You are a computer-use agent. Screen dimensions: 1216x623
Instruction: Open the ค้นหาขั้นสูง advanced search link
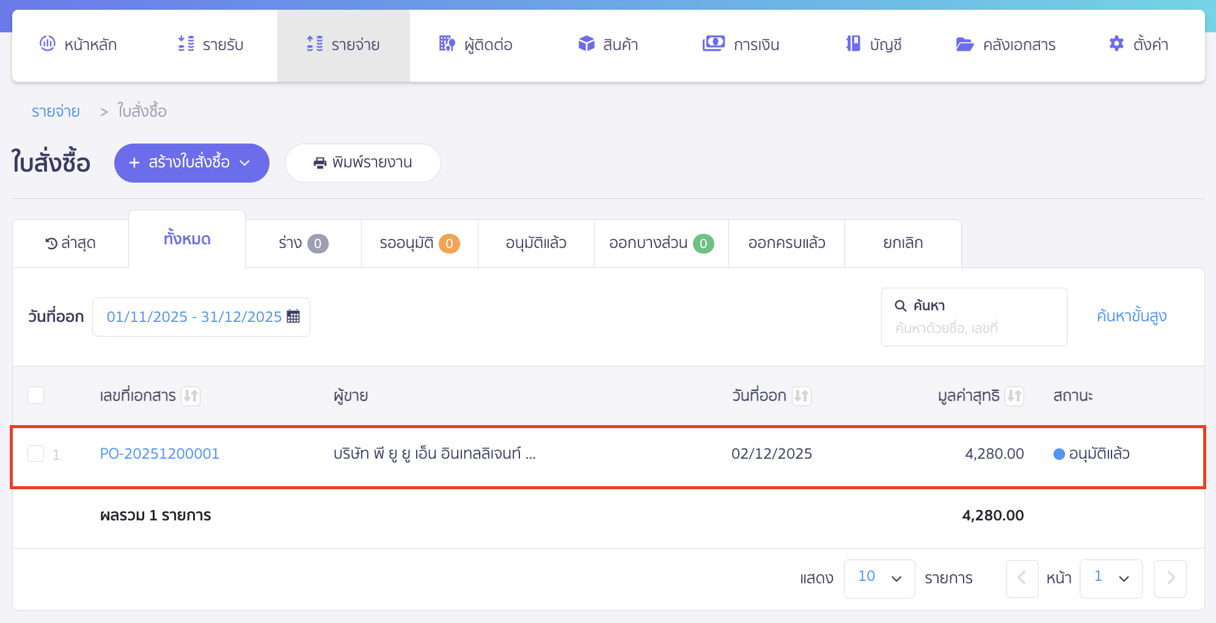(x=1131, y=316)
